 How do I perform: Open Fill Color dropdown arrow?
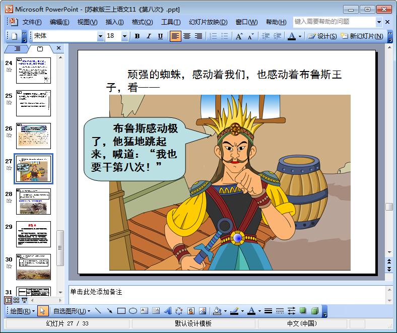click(225, 311)
